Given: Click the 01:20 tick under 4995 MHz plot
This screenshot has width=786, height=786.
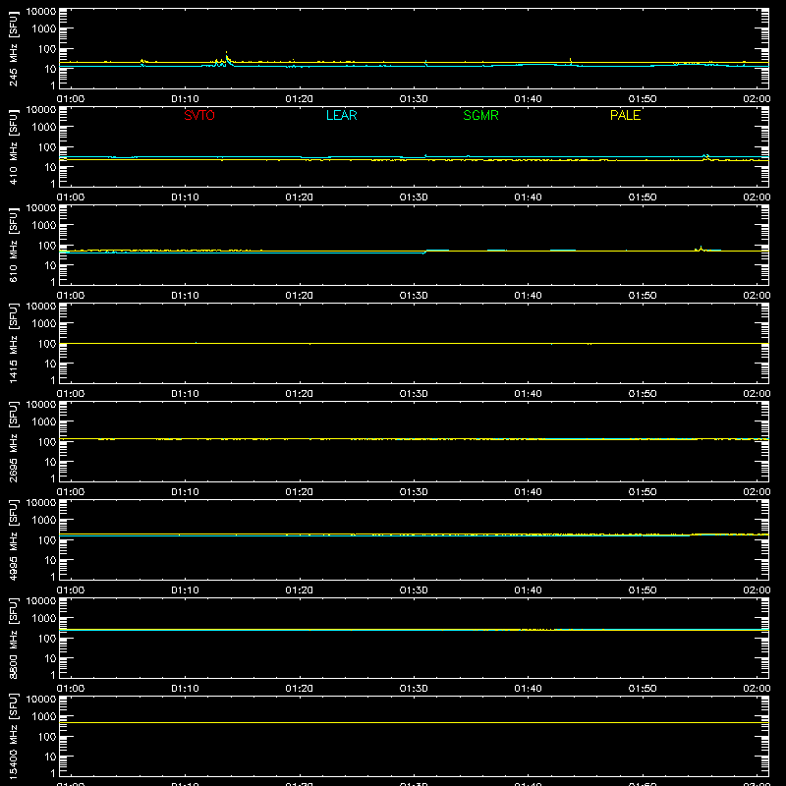Looking at the screenshot, I should (300, 590).
